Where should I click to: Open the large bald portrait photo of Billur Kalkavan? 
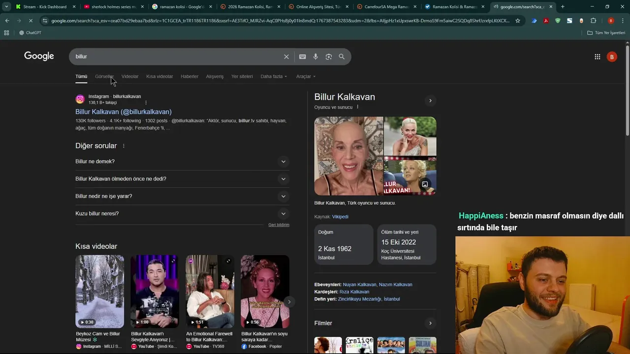(348, 156)
